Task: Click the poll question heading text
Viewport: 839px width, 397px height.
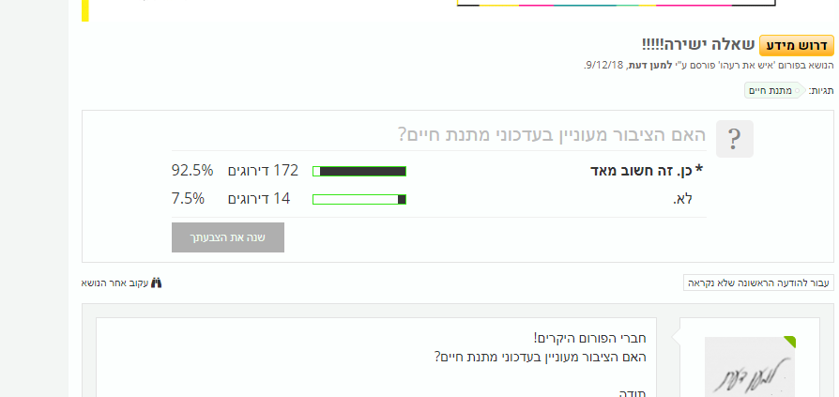Action: [551, 135]
